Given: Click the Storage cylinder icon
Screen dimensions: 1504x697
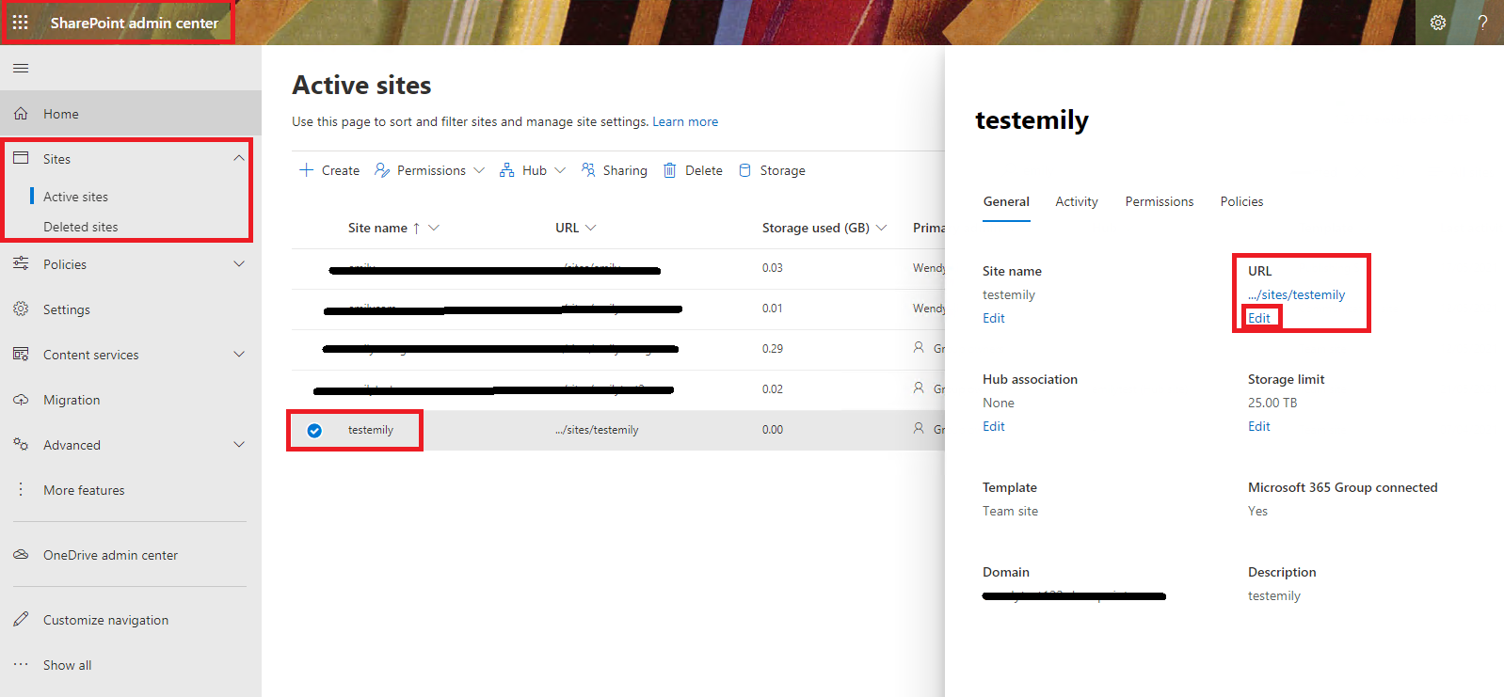Looking at the screenshot, I should (744, 170).
